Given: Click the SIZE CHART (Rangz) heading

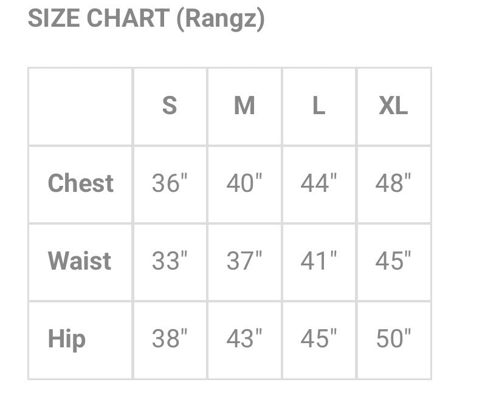Looking at the screenshot, I should (146, 19).
